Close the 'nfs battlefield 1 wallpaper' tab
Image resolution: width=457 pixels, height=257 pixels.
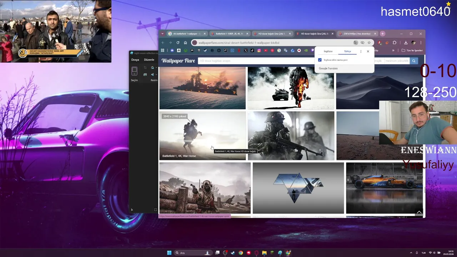click(205, 34)
